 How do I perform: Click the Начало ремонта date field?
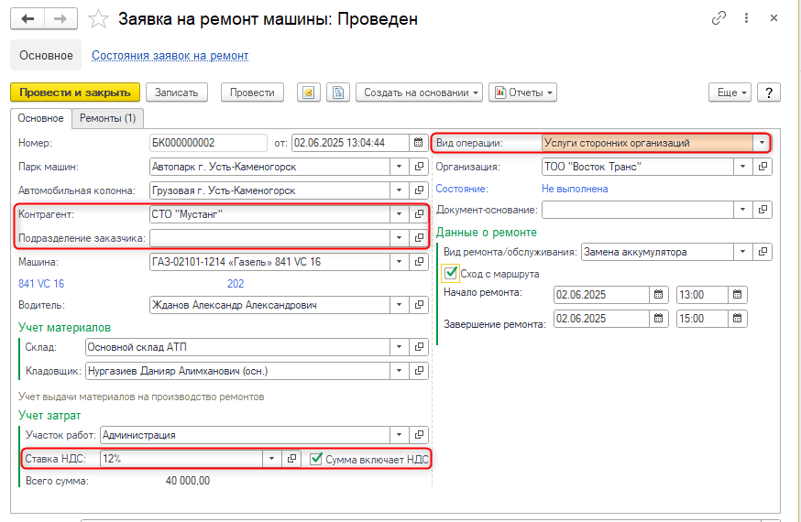point(601,294)
